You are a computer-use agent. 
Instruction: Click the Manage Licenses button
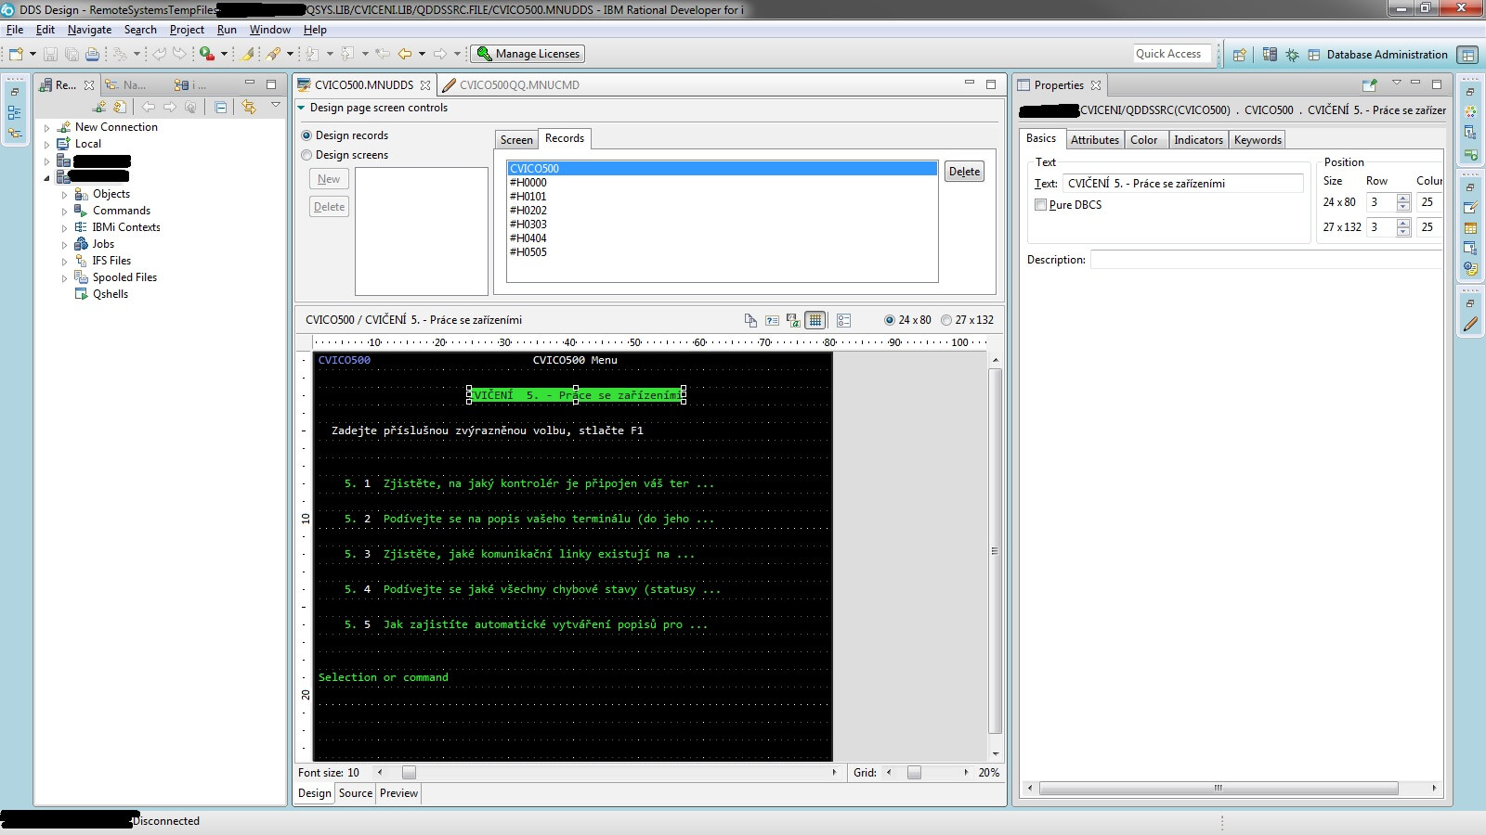pos(528,54)
